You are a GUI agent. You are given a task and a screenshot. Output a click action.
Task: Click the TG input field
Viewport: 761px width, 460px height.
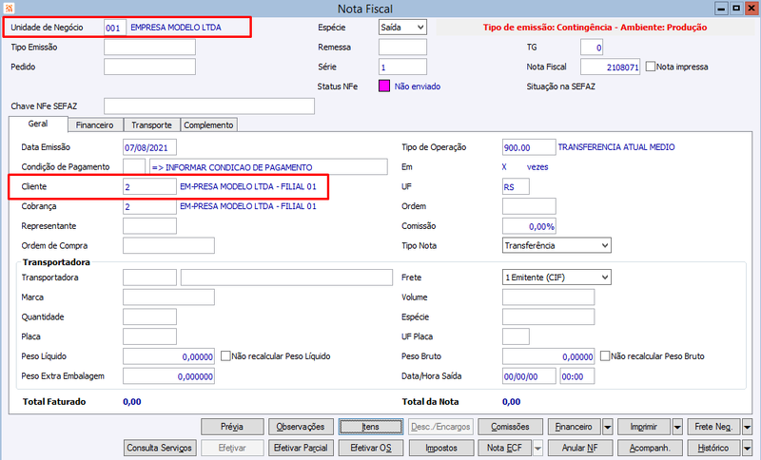591,47
